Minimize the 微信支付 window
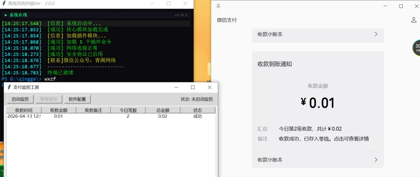420x177 pixels. [385, 6]
